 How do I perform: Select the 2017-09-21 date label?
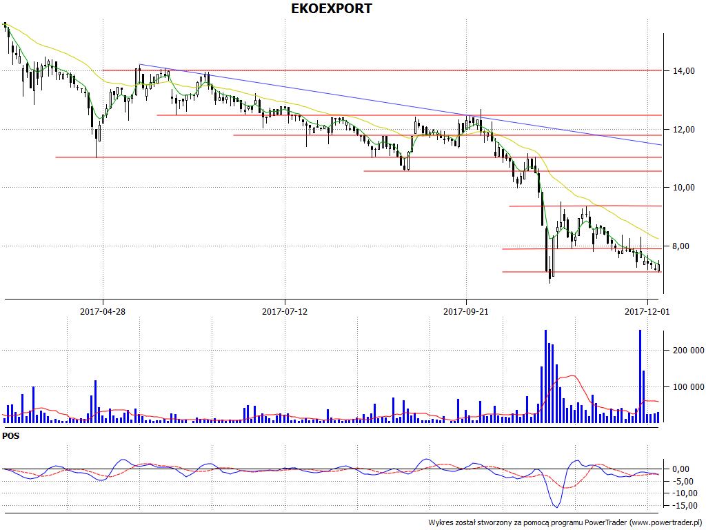pyautogui.click(x=466, y=311)
